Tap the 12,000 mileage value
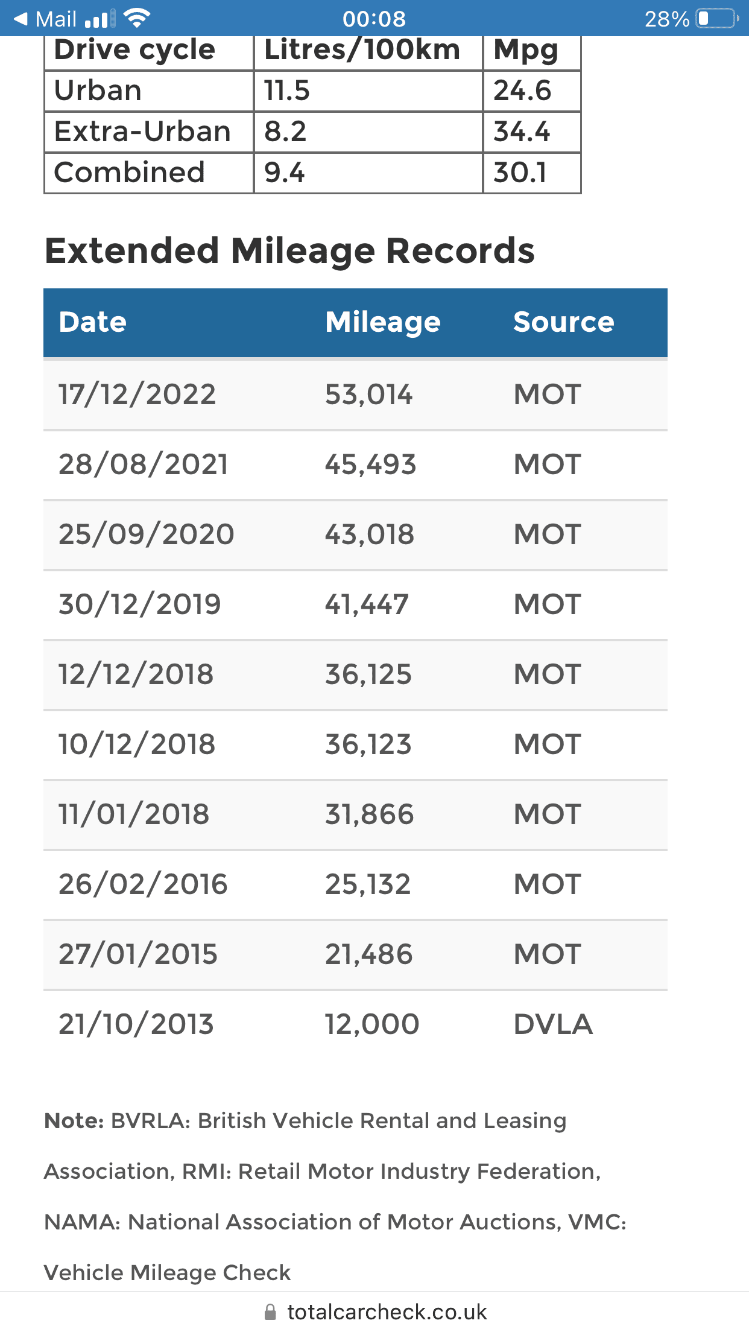This screenshot has height=1332, width=749. (371, 1024)
